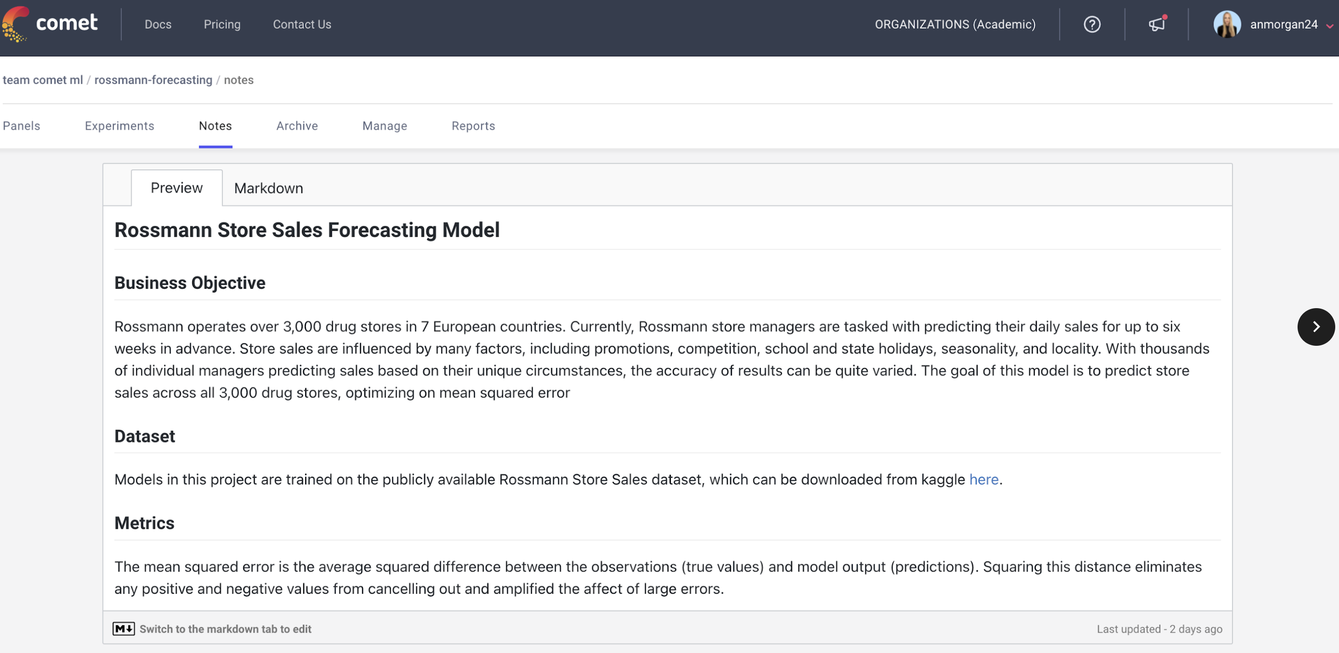Click the team comet ml breadcrumb
This screenshot has width=1339, height=653.
(42, 80)
